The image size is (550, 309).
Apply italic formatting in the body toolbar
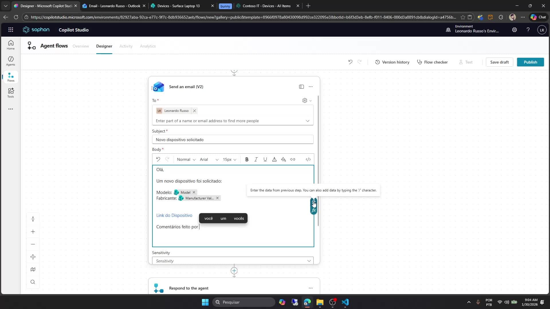[256, 159]
